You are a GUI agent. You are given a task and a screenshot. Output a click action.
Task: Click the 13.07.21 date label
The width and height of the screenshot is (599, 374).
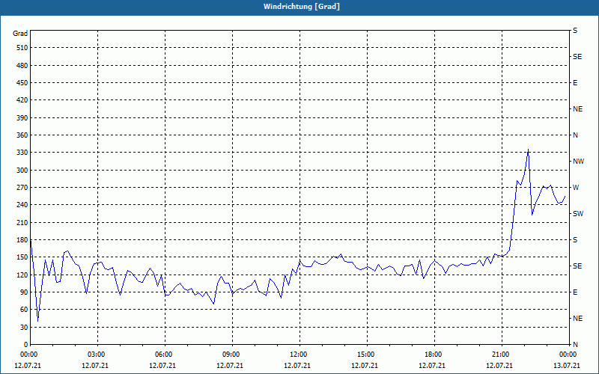(x=567, y=365)
